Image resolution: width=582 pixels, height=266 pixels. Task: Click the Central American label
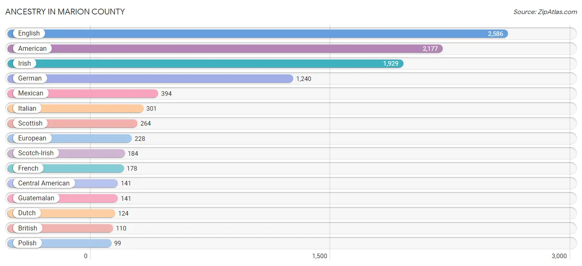tap(44, 183)
